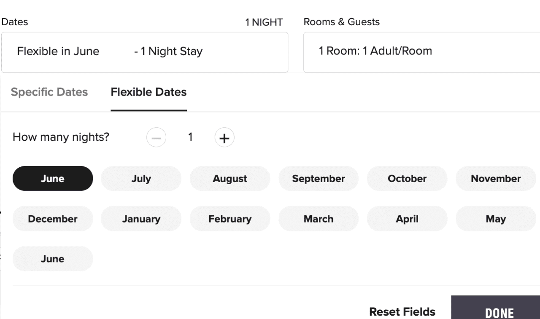Switch to the Specific Dates tab
This screenshot has height=319, width=540.
(49, 92)
